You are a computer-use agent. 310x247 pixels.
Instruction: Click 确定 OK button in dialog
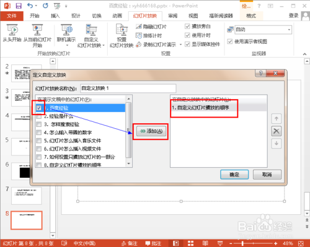pyautogui.click(x=234, y=175)
